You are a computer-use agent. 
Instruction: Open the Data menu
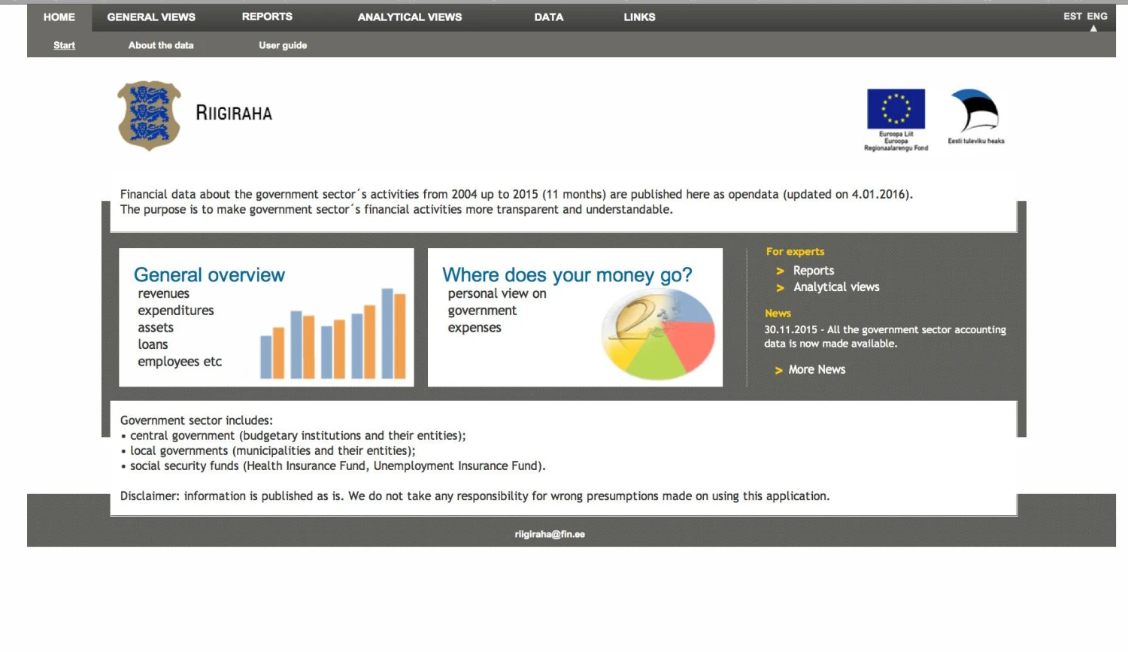pos(549,17)
